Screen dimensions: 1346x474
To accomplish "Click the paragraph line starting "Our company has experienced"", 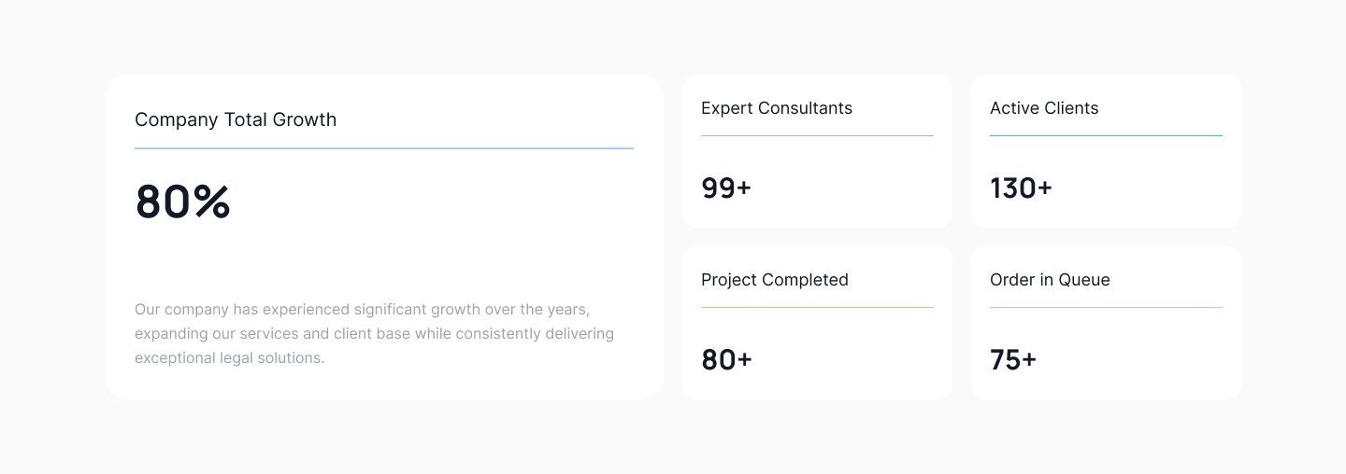I will point(362,309).
